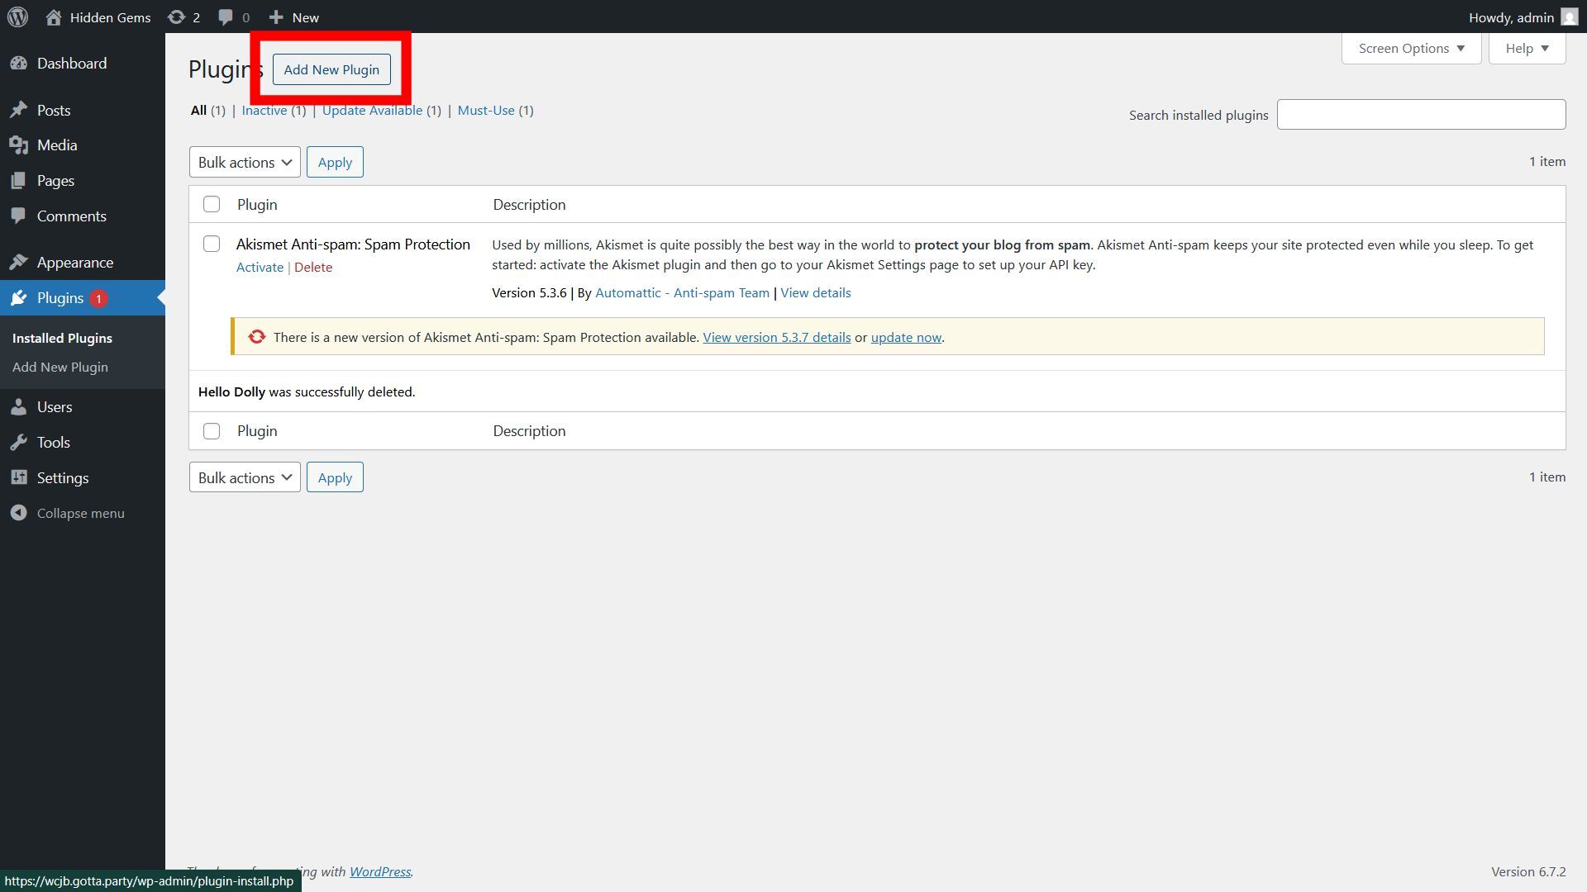
Task: Click the Akismet Anti-spam: Spam Protection title
Action: pos(353,244)
